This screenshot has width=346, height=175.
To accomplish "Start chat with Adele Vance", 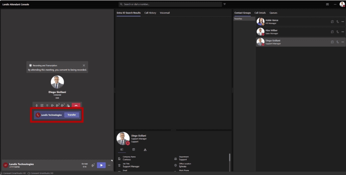I will (x=332, y=22).
